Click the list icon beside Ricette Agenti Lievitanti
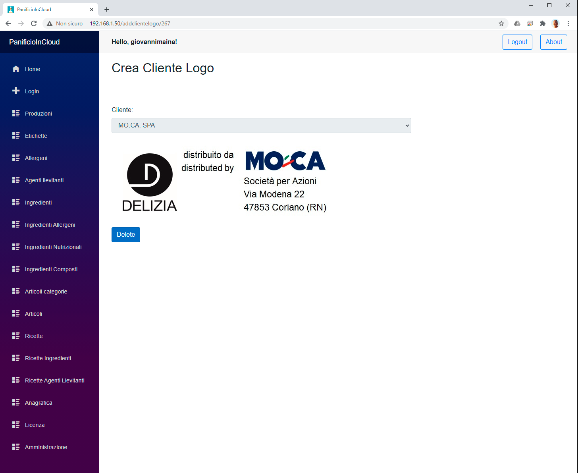Image resolution: width=578 pixels, height=473 pixels. [16, 380]
